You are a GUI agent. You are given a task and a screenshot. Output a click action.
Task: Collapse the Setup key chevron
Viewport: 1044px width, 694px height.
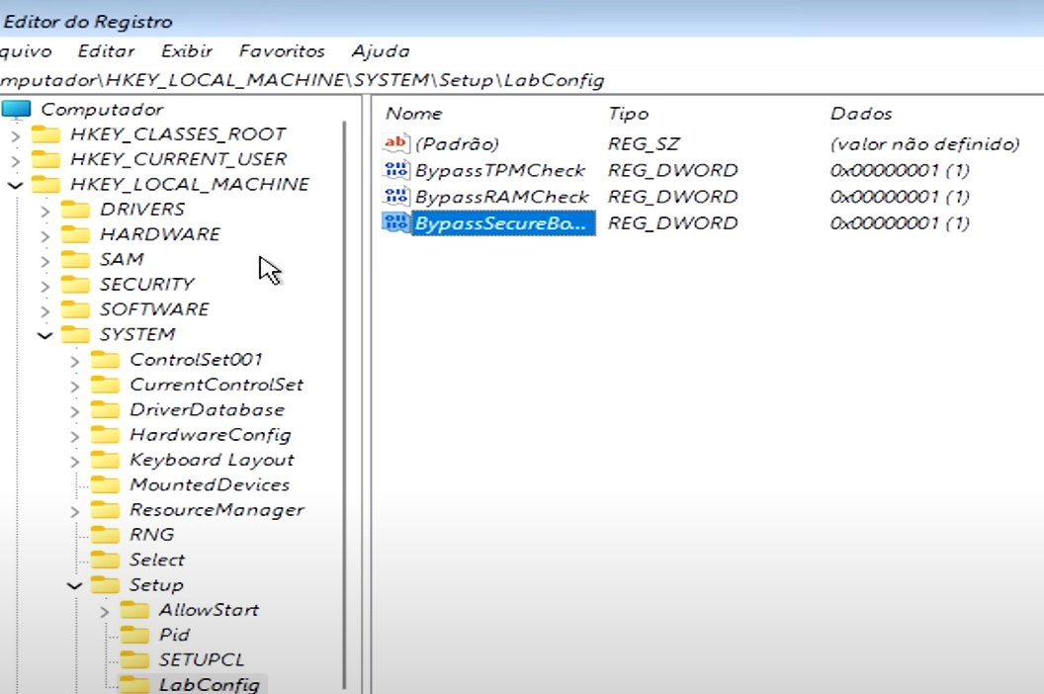tap(74, 585)
